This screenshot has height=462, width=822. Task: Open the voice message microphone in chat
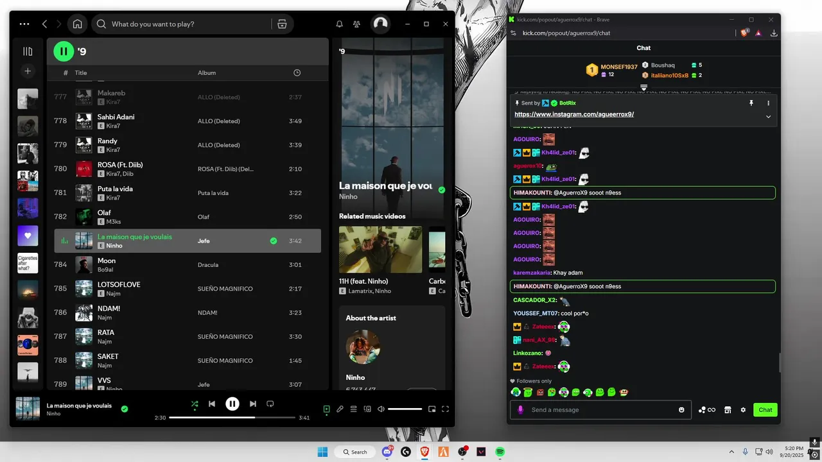[520, 409]
